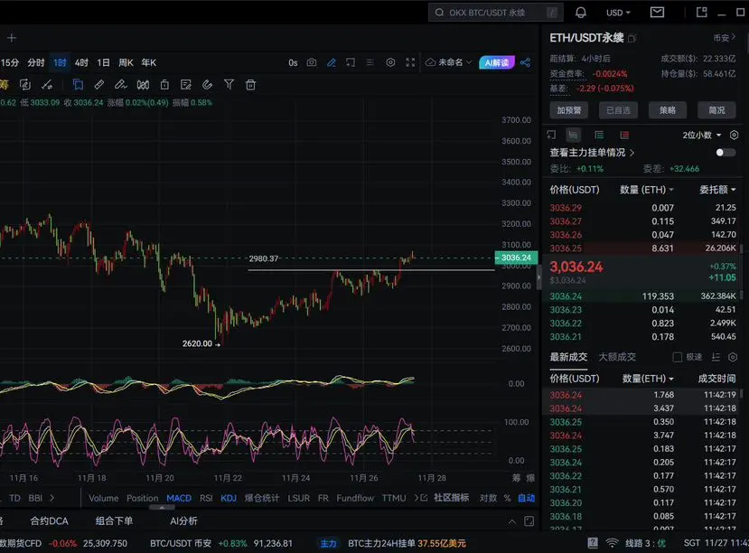Enable the Volume indicator

tap(103, 498)
